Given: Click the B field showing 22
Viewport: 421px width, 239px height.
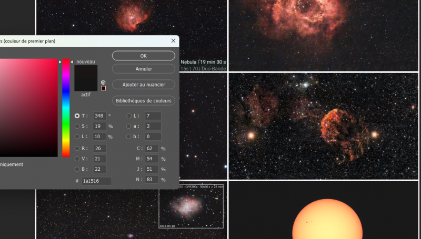Looking at the screenshot, I should coord(99,169).
